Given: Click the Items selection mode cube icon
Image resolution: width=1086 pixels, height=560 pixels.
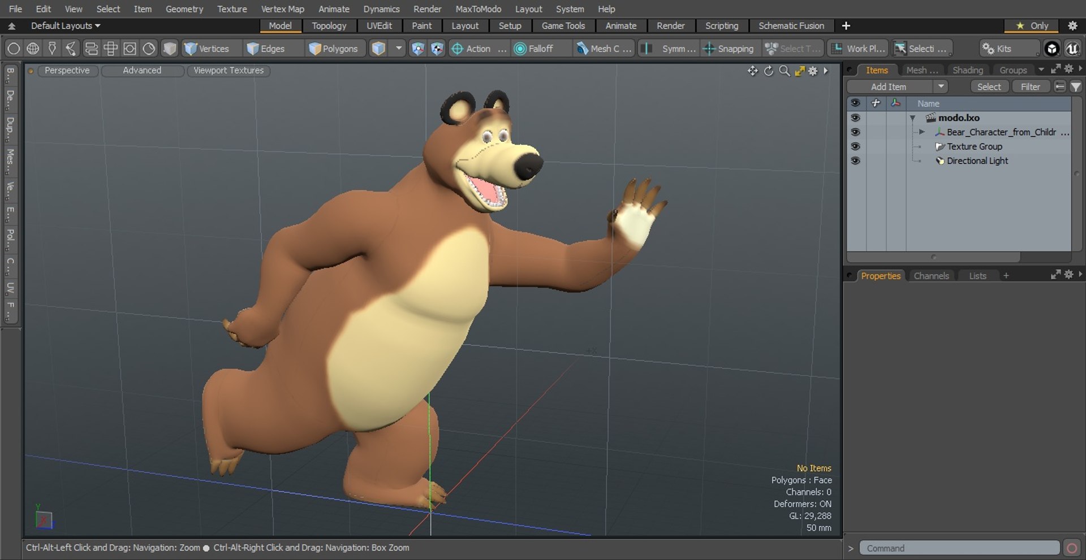Looking at the screenshot, I should (378, 49).
